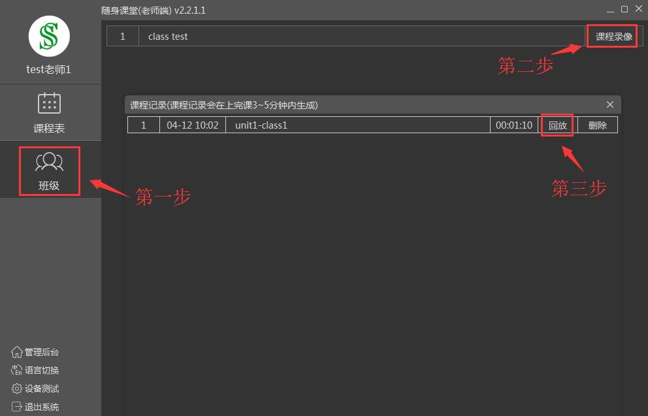This screenshot has height=416, width=648.
Task: Click the green S profile avatar
Action: pos(49,37)
